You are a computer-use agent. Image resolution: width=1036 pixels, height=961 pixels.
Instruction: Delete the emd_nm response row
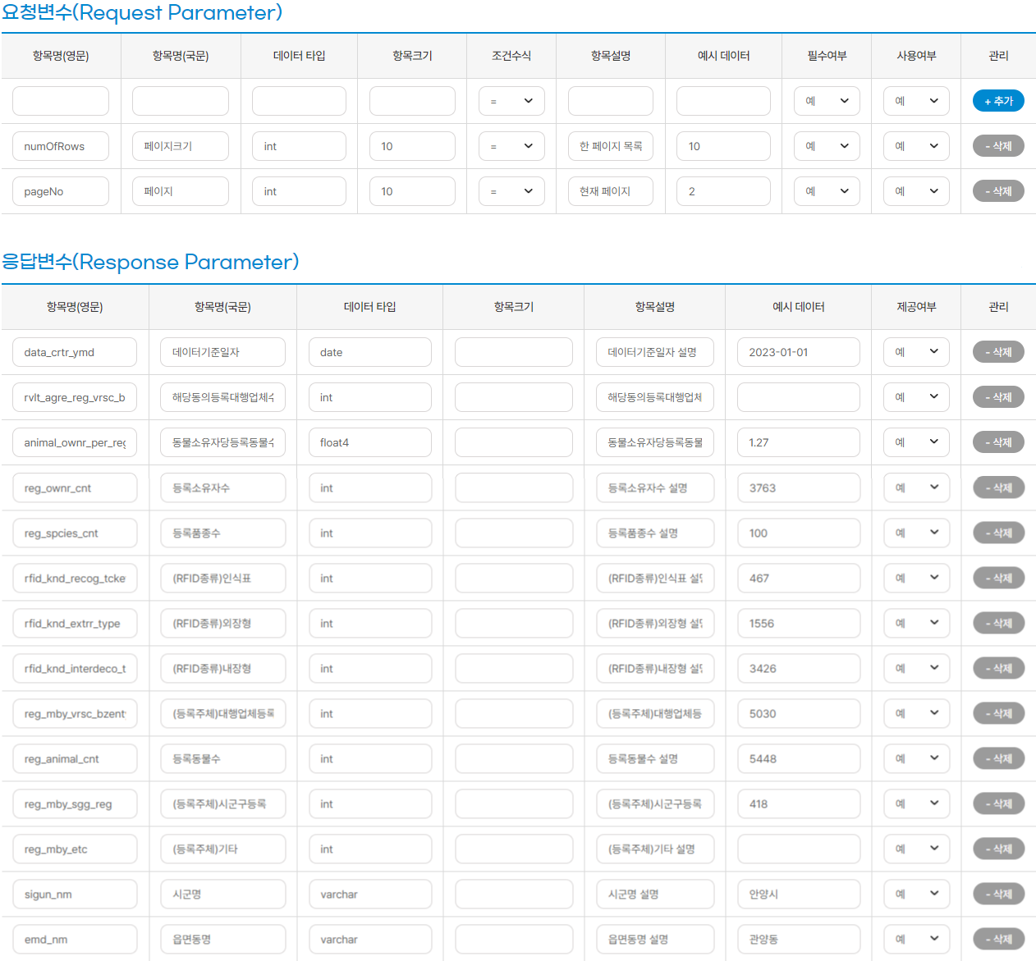(998, 939)
